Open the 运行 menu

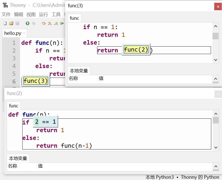[x=44, y=15]
